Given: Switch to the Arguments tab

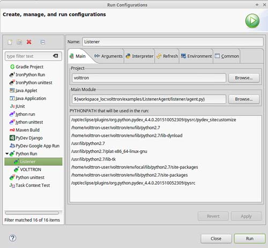Looking at the screenshot, I should click(108, 56).
